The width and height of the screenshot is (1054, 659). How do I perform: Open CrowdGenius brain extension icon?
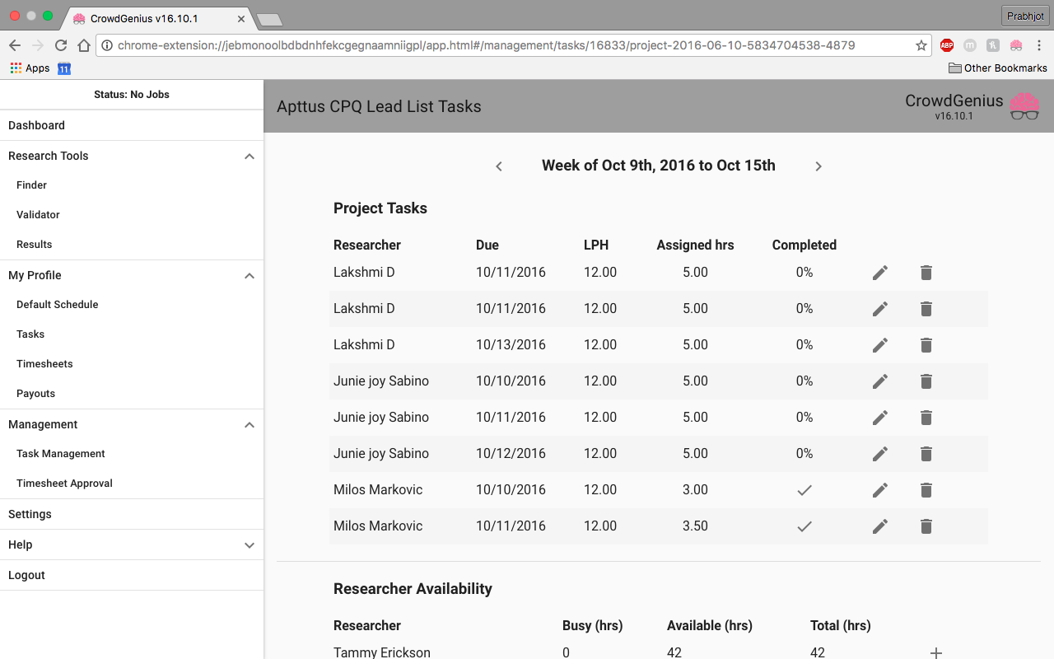point(1016,45)
